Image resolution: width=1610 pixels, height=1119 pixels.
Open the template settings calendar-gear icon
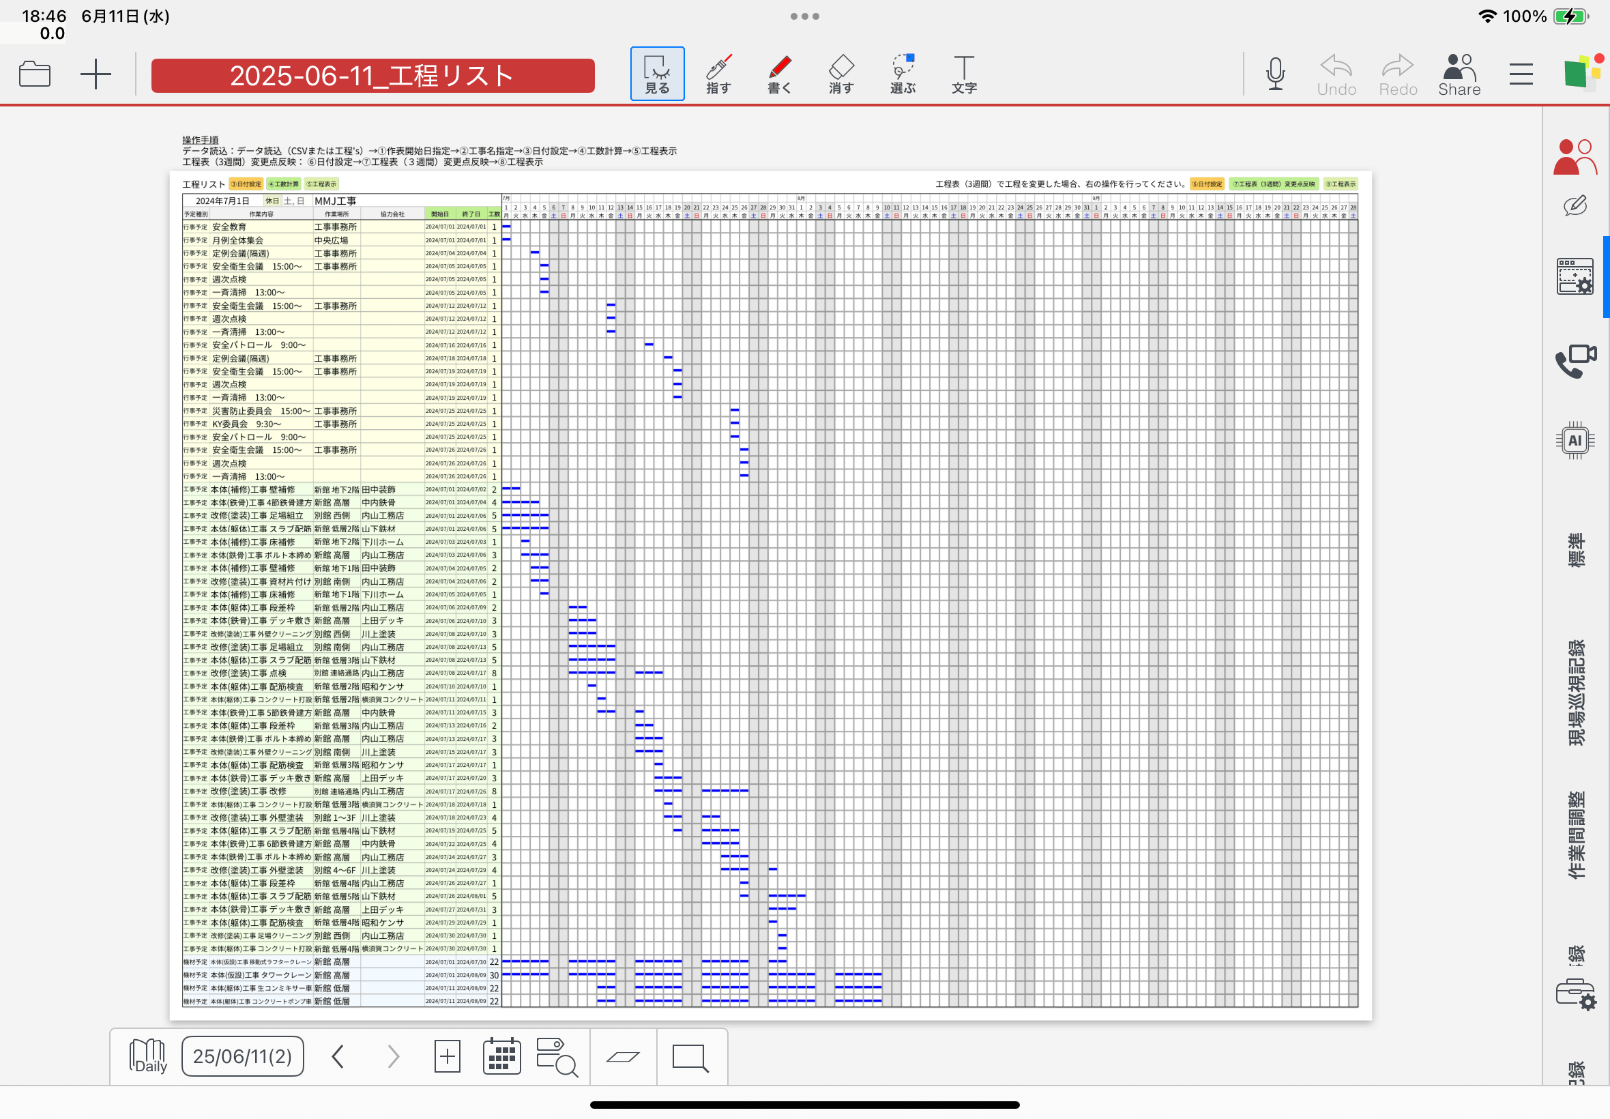pyautogui.click(x=1575, y=276)
